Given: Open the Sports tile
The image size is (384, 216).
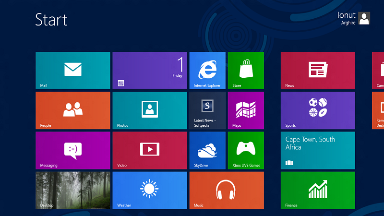Looking at the screenshot, I should coord(318,110).
